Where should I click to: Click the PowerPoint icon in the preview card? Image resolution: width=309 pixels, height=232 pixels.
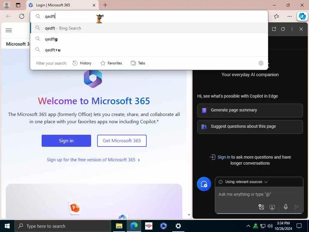pyautogui.click(x=74, y=208)
